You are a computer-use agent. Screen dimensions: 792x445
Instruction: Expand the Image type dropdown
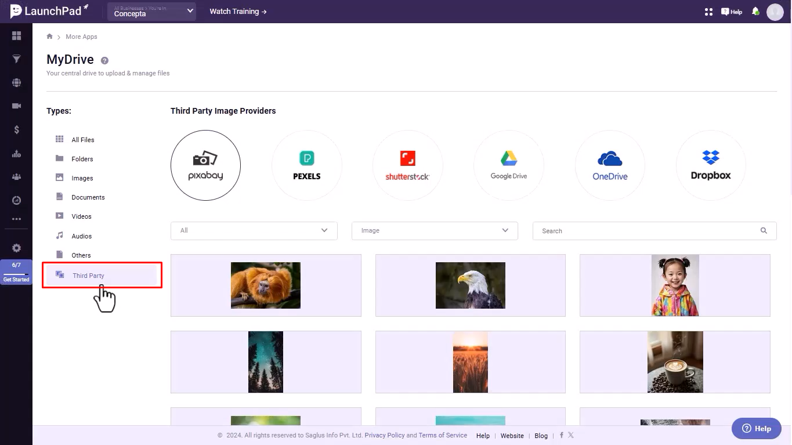(435, 230)
